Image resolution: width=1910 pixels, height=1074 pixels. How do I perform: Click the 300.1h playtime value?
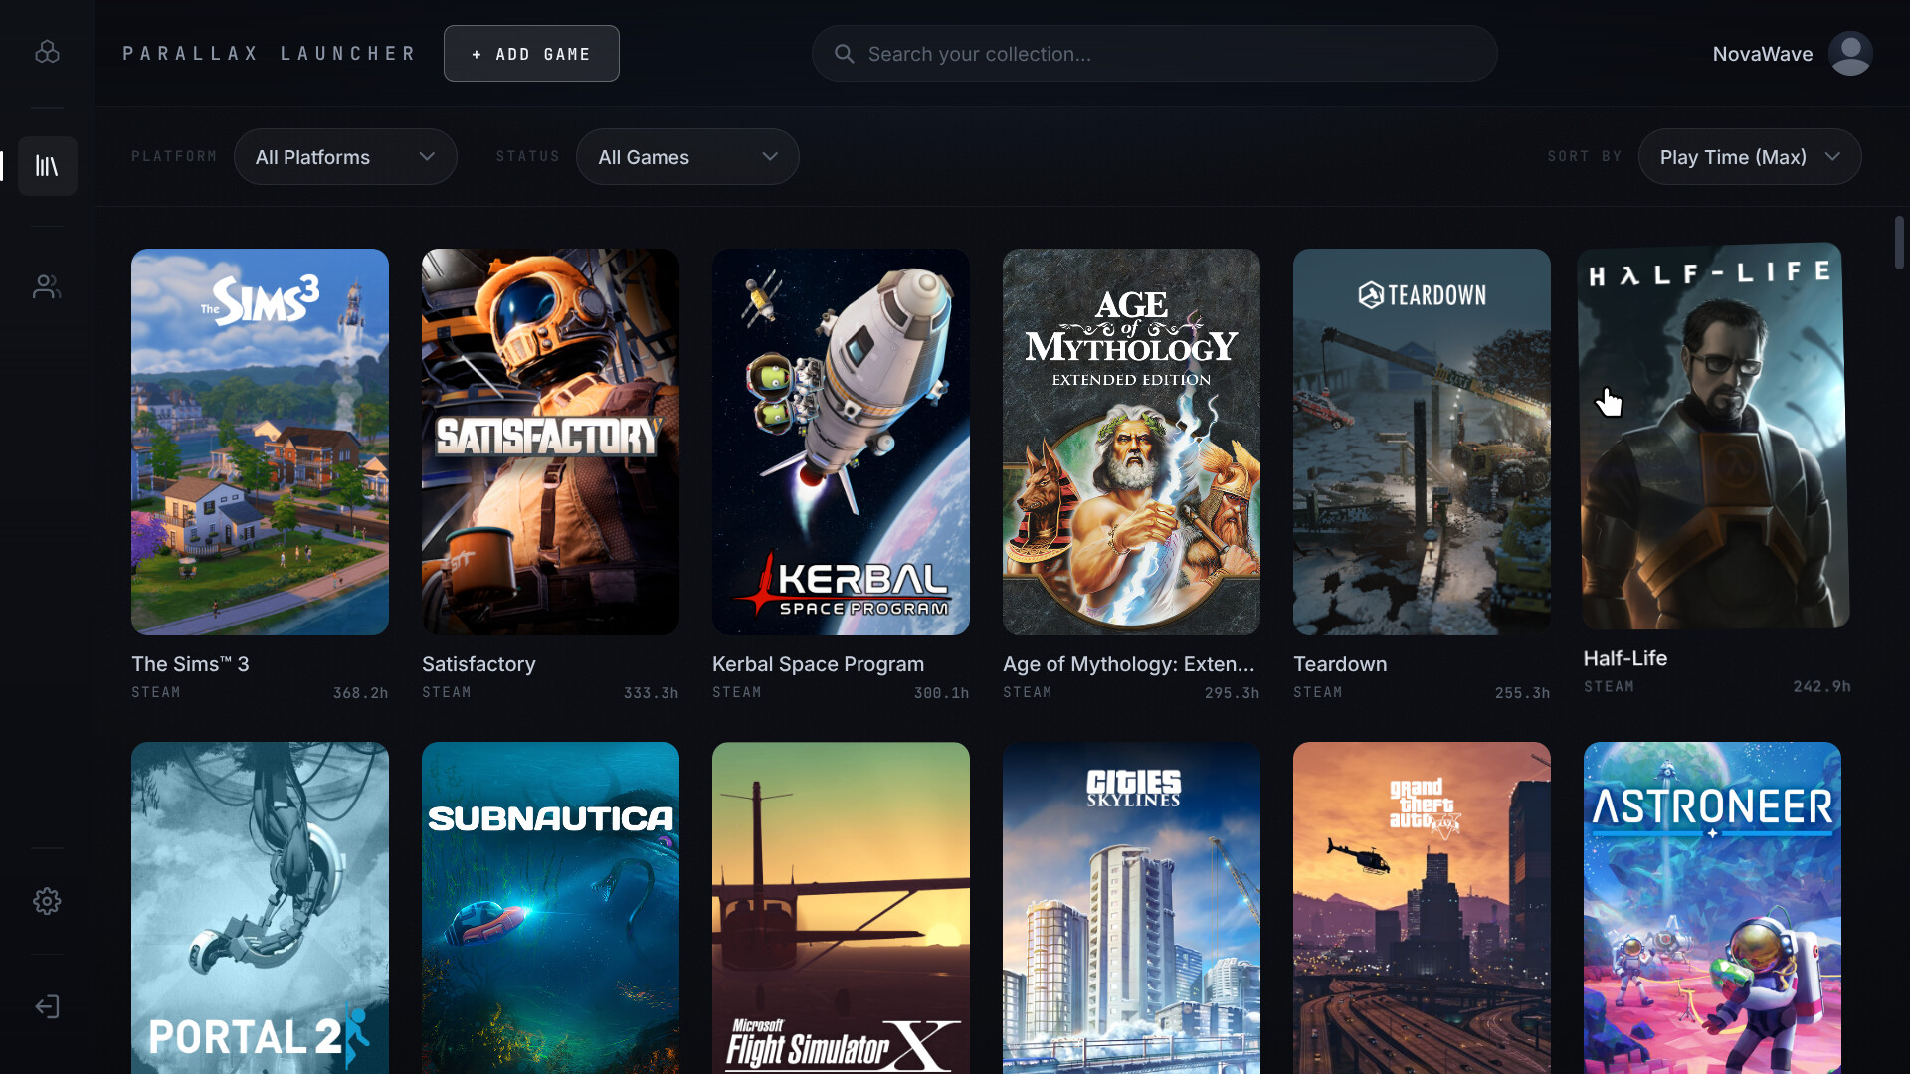[x=941, y=693]
